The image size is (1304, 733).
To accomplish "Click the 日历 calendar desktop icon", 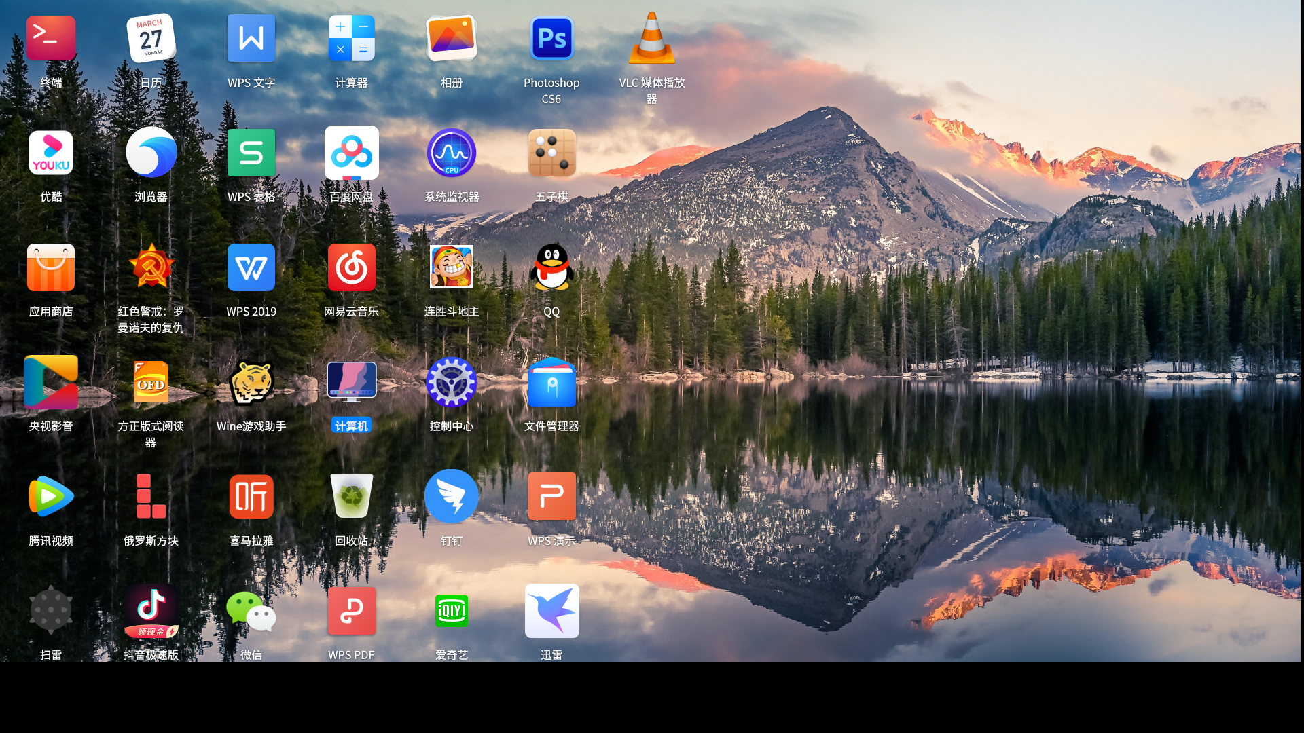I will 151,39.
